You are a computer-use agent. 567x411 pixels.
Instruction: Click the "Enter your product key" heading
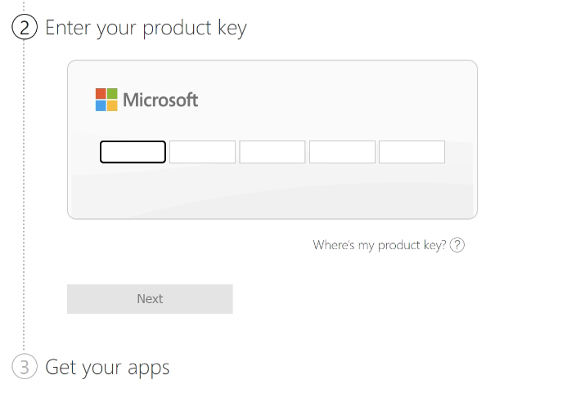pyautogui.click(x=146, y=28)
